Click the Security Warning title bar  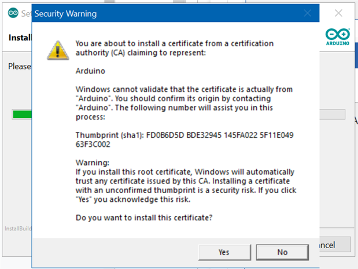(174, 13)
